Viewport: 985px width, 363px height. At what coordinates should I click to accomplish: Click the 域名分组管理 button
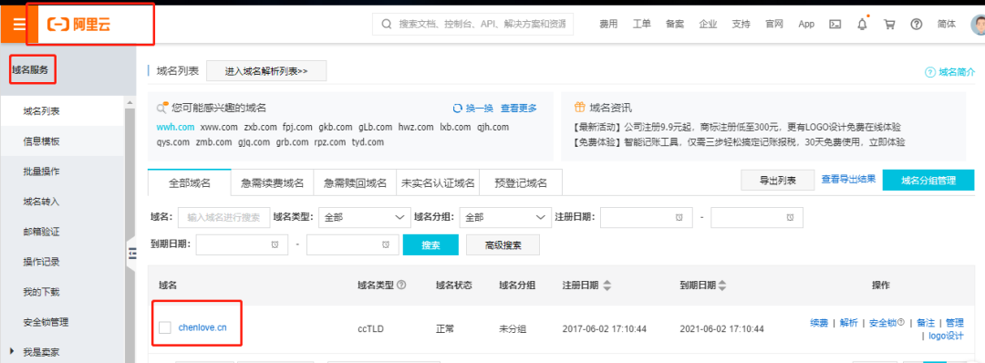(x=928, y=181)
